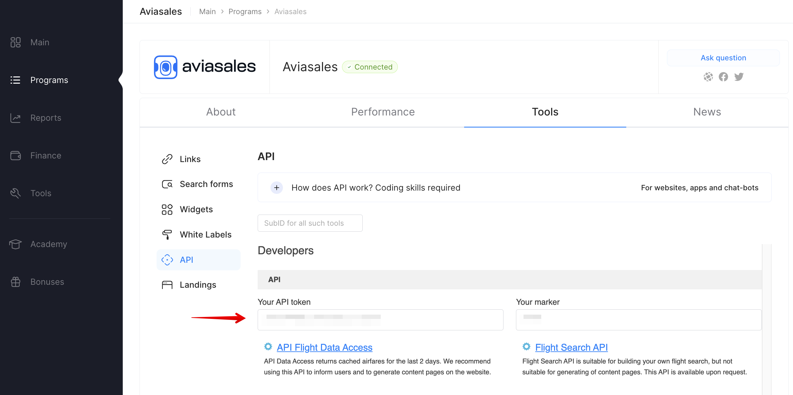
Task: Click the Ask question button
Action: pyautogui.click(x=723, y=58)
